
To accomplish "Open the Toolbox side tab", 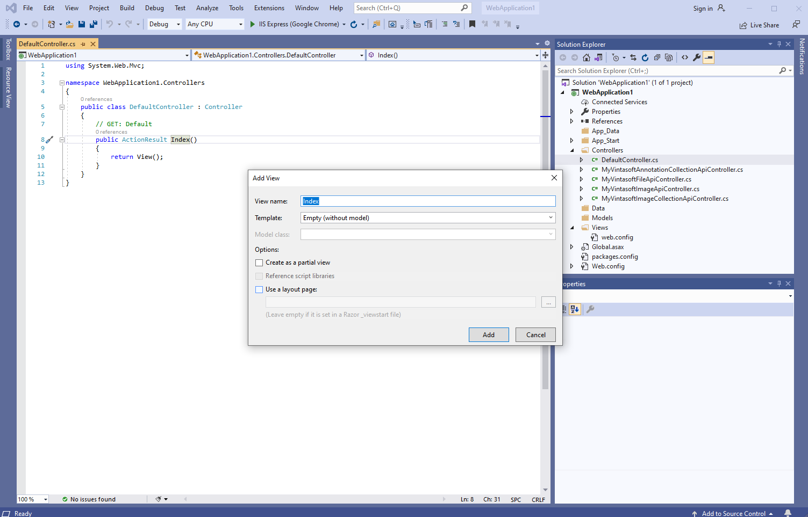I will pyautogui.click(x=8, y=49).
